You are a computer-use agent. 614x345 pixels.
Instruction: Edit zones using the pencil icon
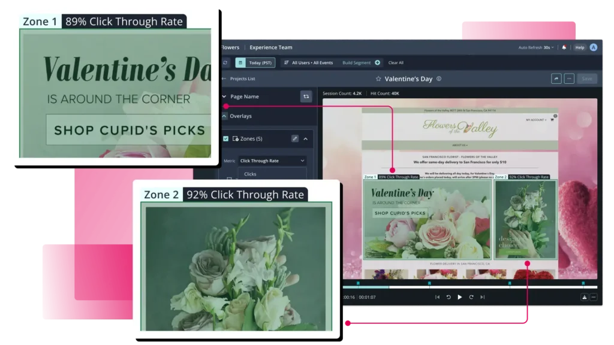click(x=295, y=138)
